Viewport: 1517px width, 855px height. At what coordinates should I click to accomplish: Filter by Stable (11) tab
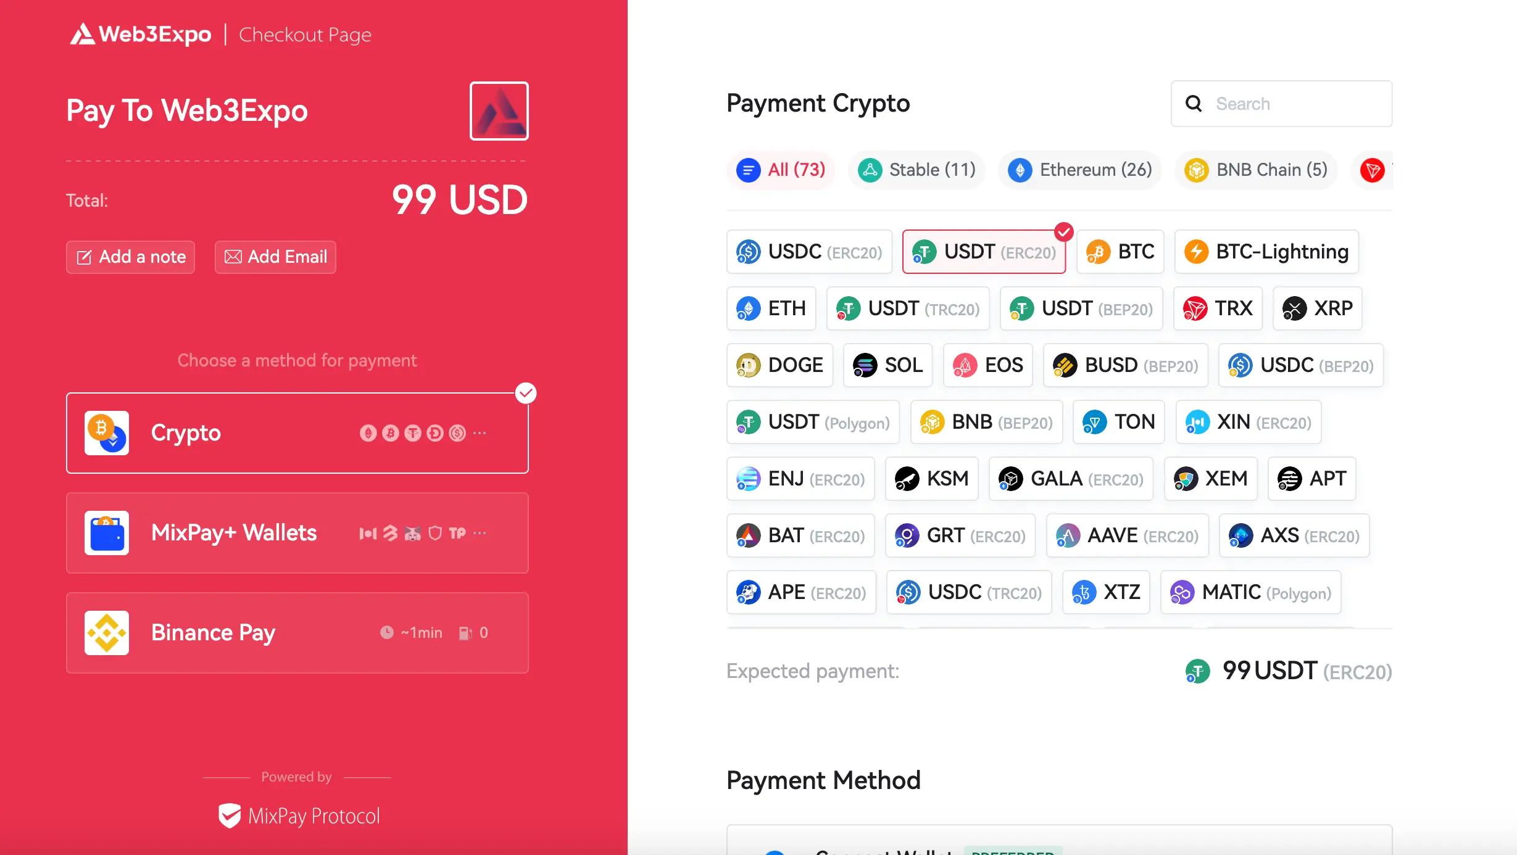915,170
